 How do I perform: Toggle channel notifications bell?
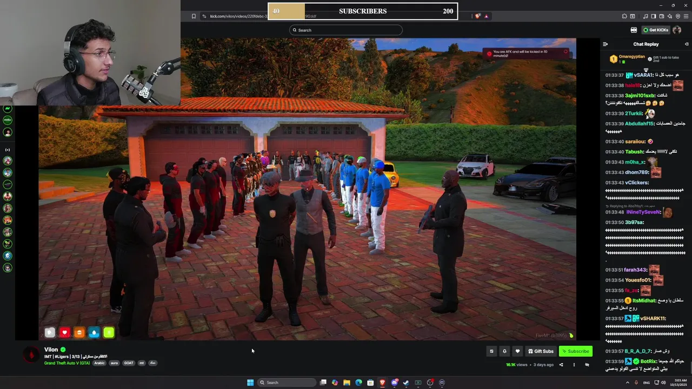pos(504,351)
